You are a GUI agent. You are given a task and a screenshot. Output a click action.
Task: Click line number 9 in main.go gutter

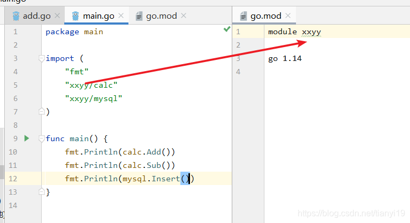point(16,139)
